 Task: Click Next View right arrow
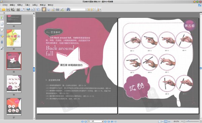(115, 121)
